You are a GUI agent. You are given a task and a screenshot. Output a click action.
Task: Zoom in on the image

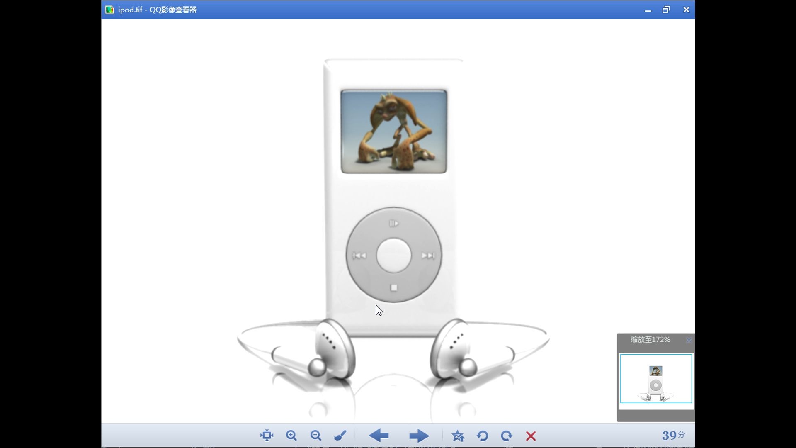[291, 436]
